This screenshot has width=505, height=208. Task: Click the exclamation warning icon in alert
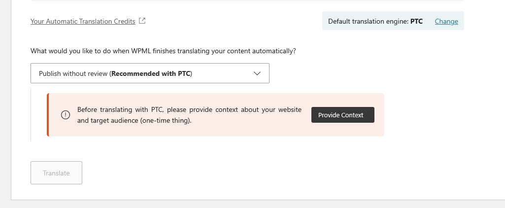tap(66, 115)
